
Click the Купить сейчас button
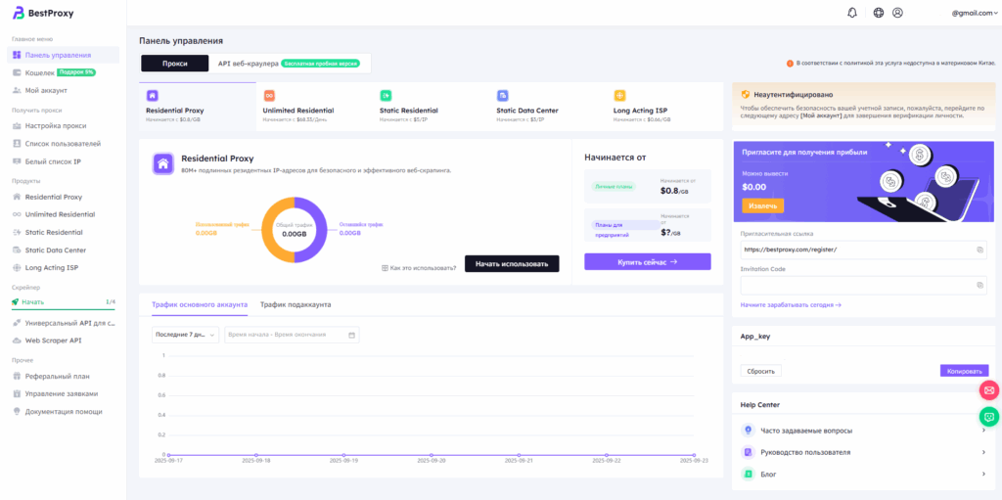point(648,261)
